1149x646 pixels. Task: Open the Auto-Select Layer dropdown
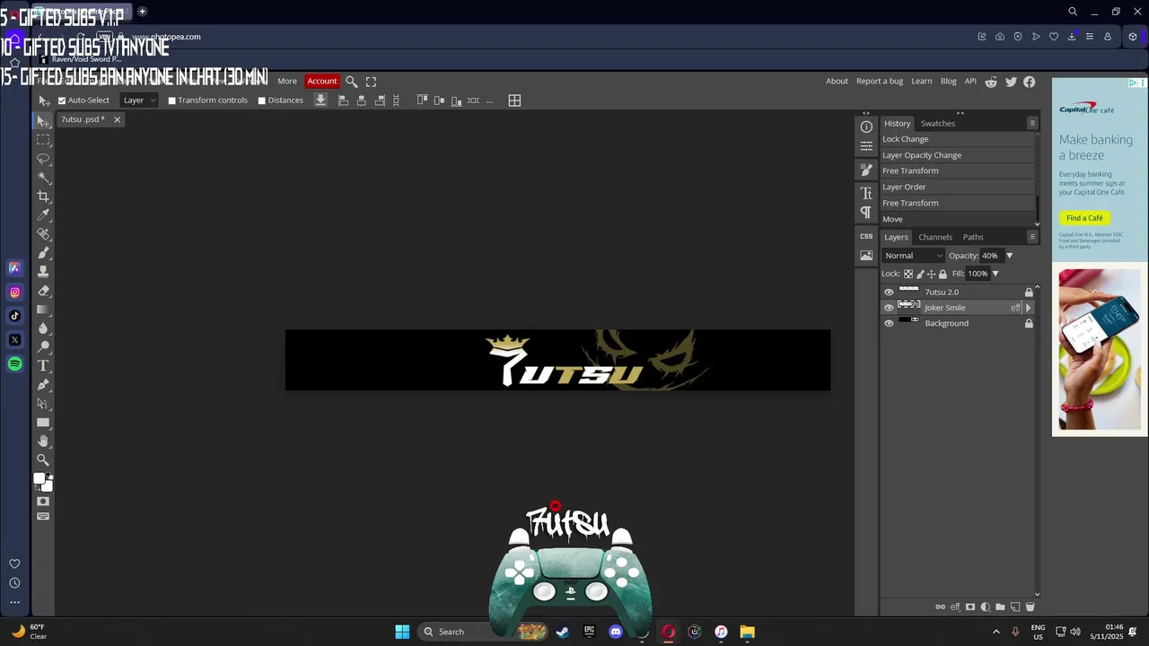point(139,100)
